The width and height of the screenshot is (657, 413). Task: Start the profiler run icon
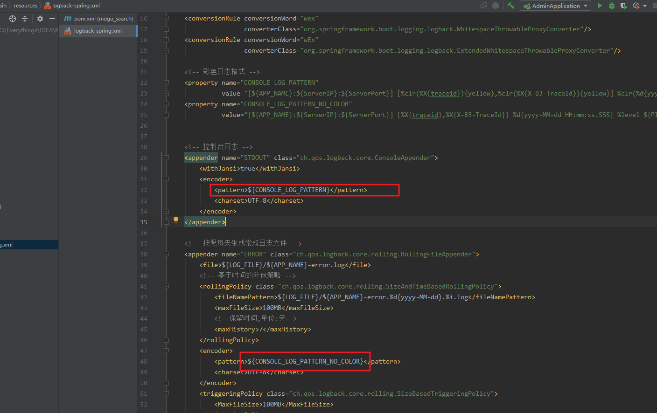tap(636, 6)
